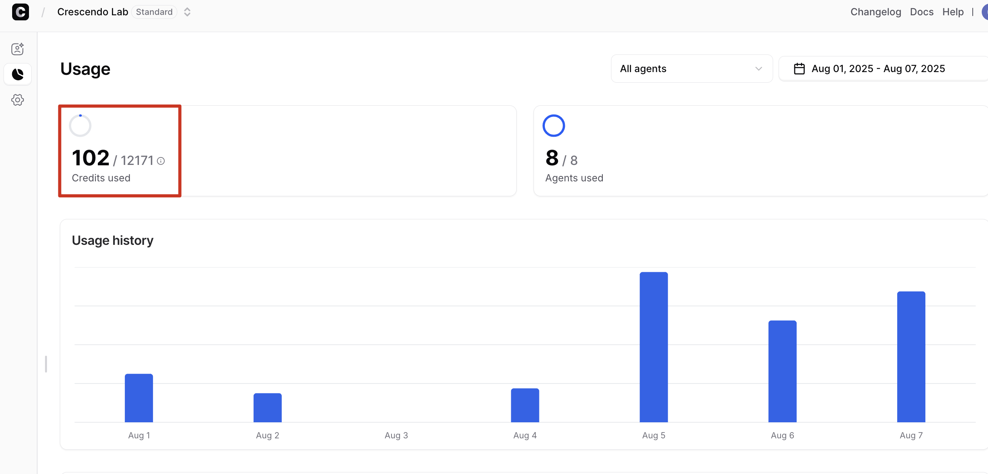This screenshot has height=474, width=988.
Task: Open the Settings gear sidebar icon
Action: point(18,100)
